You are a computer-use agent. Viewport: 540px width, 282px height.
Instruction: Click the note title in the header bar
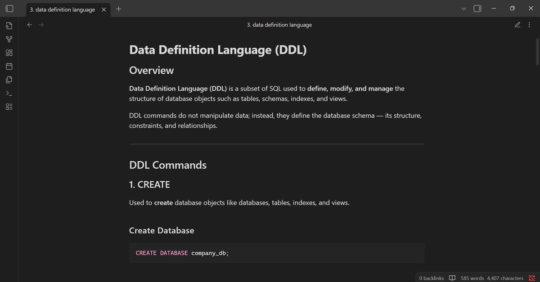click(x=279, y=25)
